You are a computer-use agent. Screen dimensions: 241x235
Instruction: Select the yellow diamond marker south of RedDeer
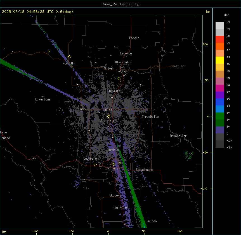click(x=119, y=78)
